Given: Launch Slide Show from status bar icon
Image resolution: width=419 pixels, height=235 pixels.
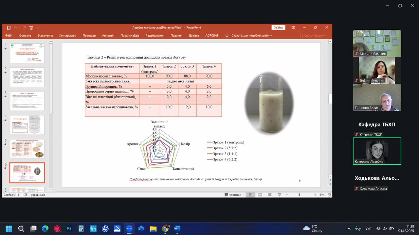Looking at the screenshot, I should [279, 195].
